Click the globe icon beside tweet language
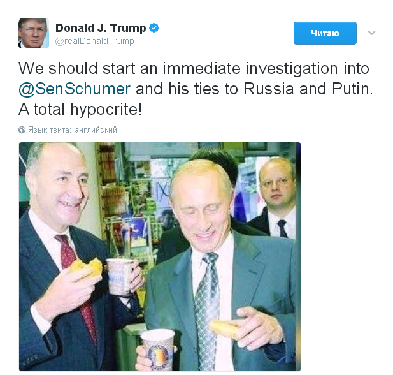The image size is (393, 375). 22,129
